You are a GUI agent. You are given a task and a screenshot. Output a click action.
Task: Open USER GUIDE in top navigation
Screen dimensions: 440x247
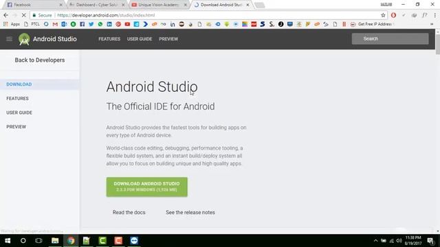point(140,39)
